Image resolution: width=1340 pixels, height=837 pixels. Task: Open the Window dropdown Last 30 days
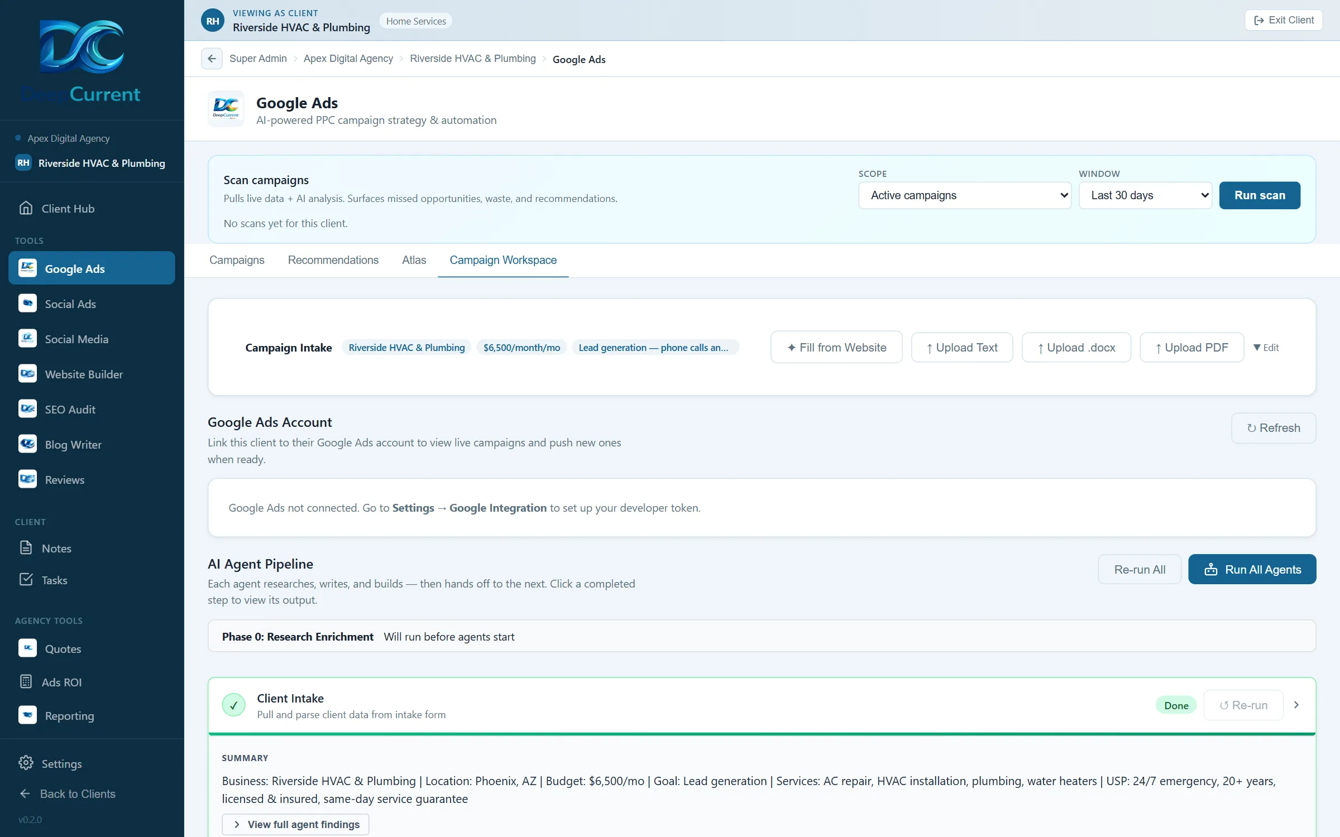coord(1145,195)
